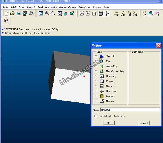Switch to no hidden display icon
The width and height of the screenshot is (163, 143).
click(94, 13)
